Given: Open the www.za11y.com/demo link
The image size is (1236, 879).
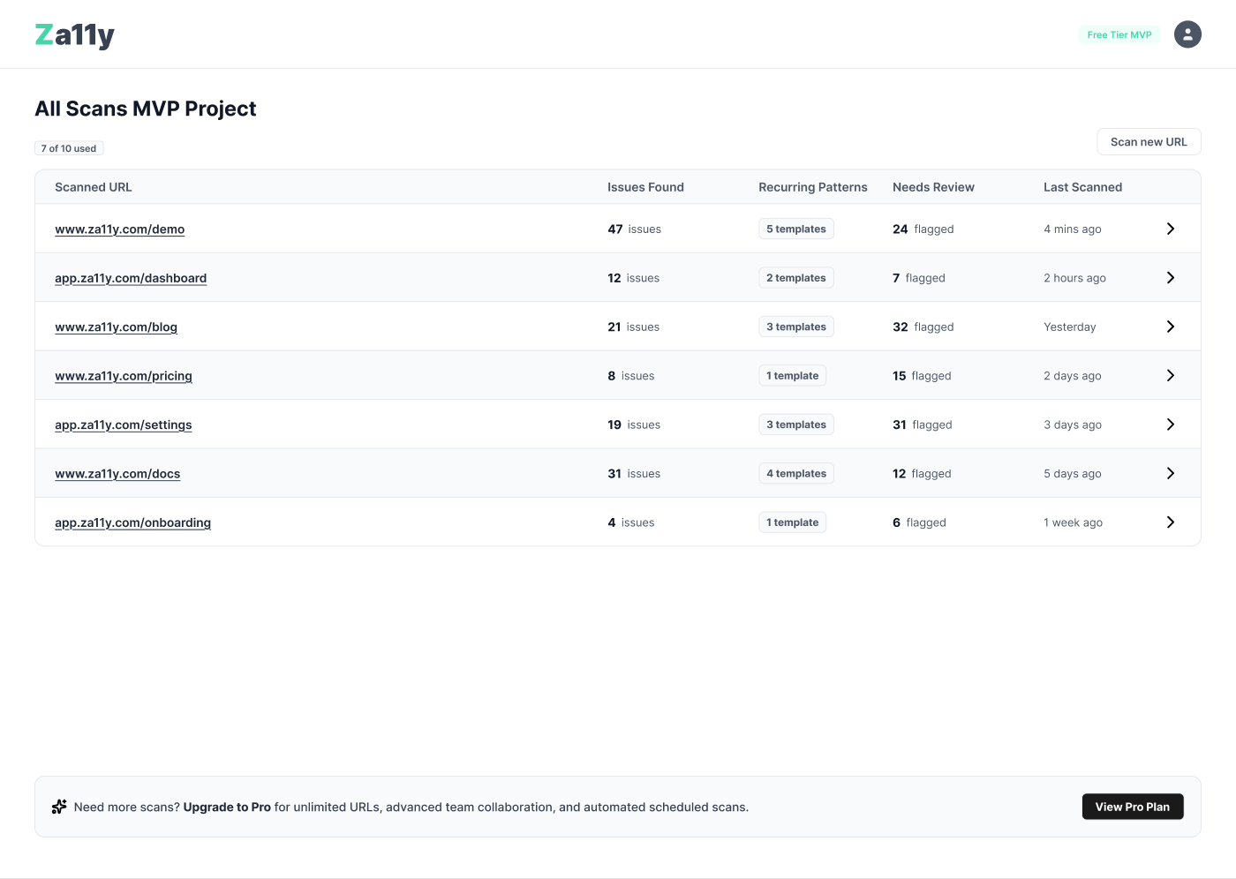Looking at the screenshot, I should coord(120,229).
